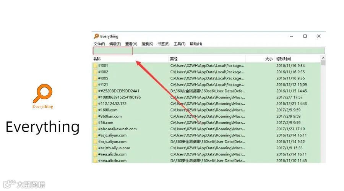344x191 pixels.
Task: Click folder icon of #112.124.52.172
Action: point(95,104)
